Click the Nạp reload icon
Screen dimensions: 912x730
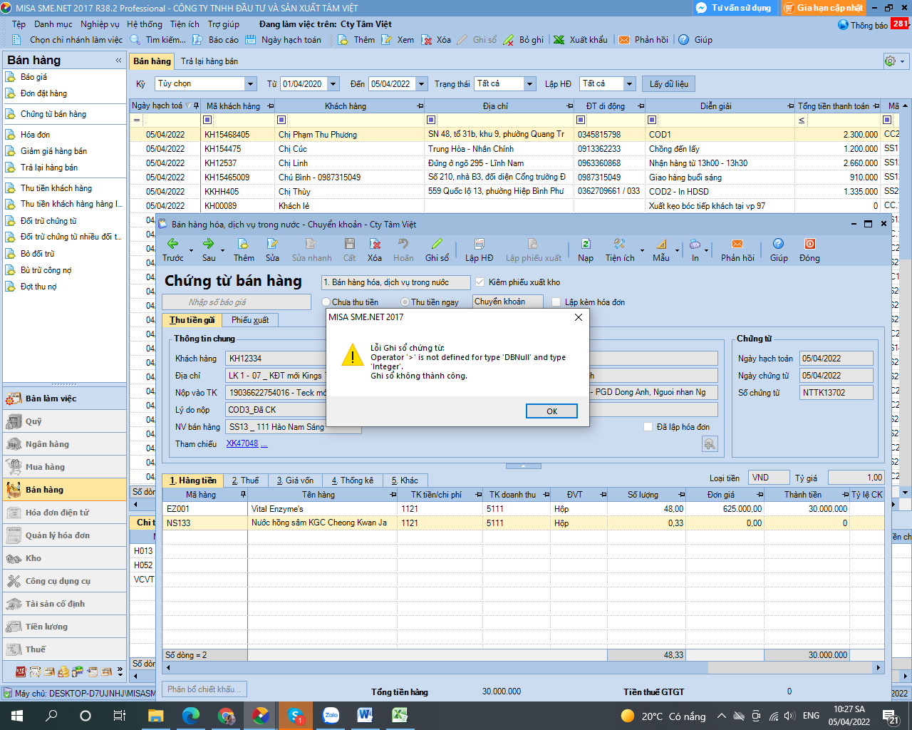(x=586, y=244)
